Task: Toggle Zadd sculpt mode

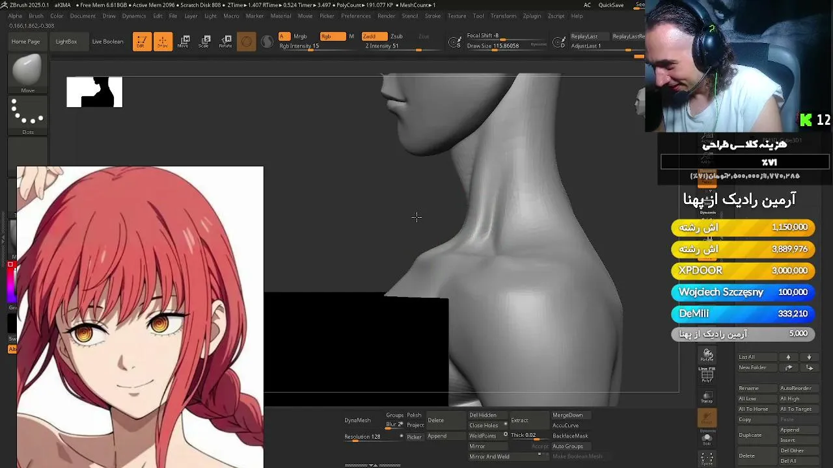Action: pos(374,36)
